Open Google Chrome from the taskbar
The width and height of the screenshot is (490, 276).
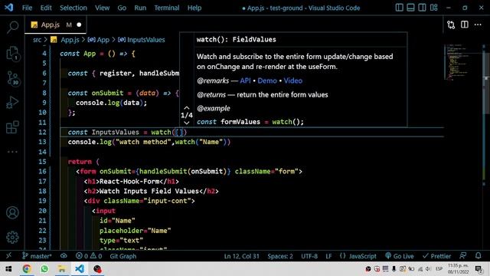pos(27,269)
